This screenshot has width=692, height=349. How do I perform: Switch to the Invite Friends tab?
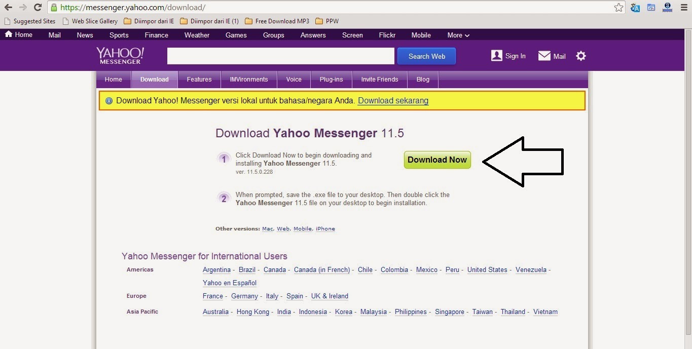click(380, 80)
